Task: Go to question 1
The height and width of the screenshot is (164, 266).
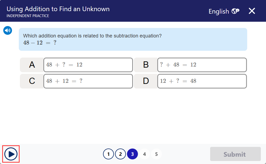Action: 108,154
